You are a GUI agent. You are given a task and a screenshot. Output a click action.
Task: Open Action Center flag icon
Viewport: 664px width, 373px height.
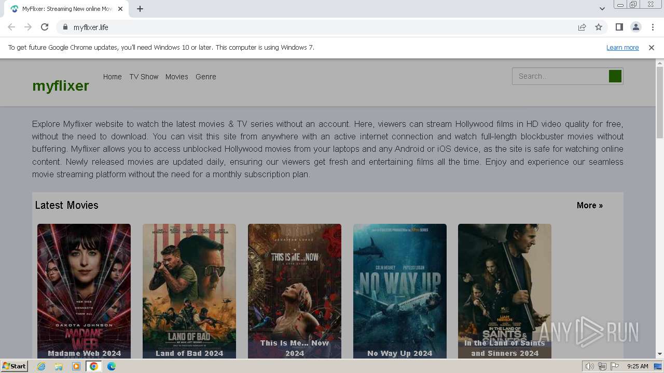615,366
